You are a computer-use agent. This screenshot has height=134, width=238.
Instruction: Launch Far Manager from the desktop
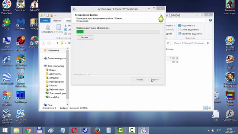coord(21,97)
